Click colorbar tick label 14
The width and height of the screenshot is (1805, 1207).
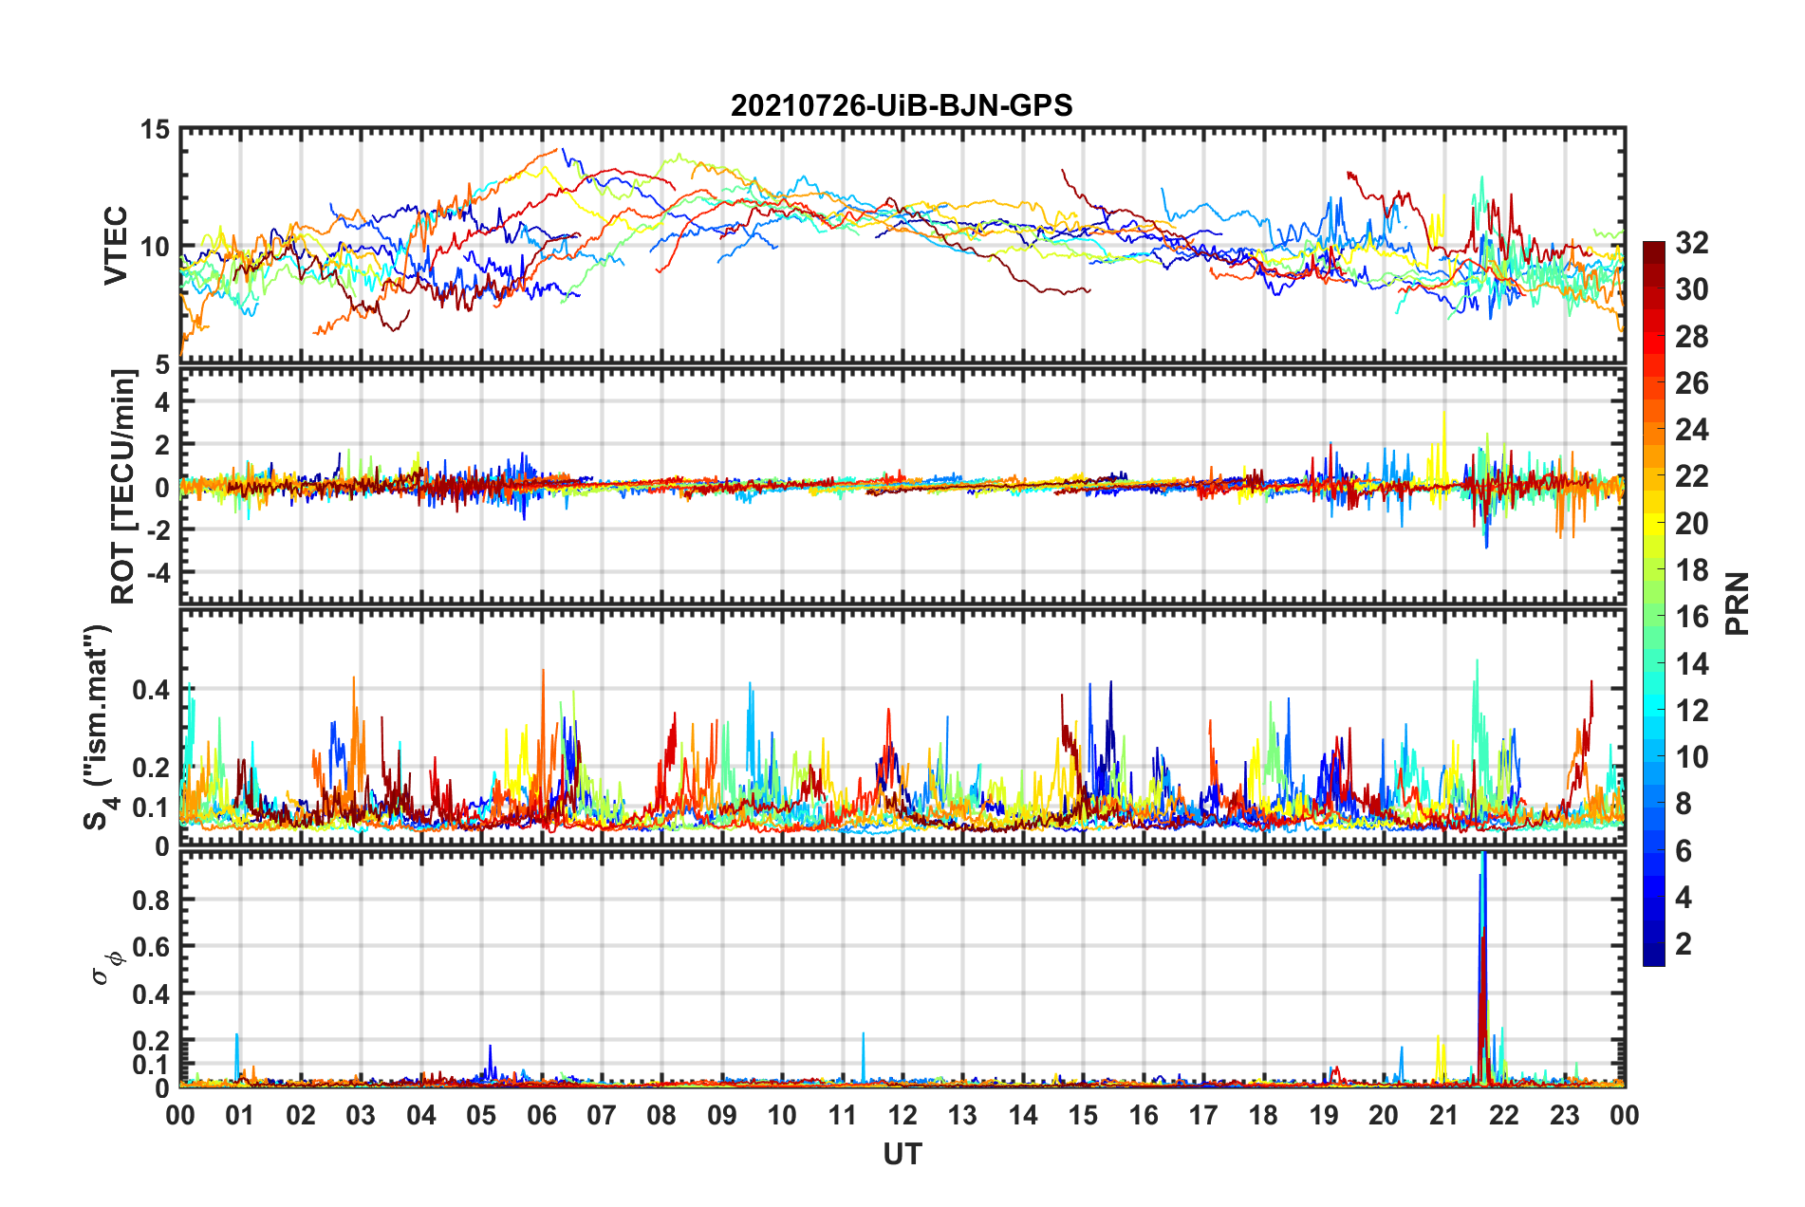[x=1691, y=663]
